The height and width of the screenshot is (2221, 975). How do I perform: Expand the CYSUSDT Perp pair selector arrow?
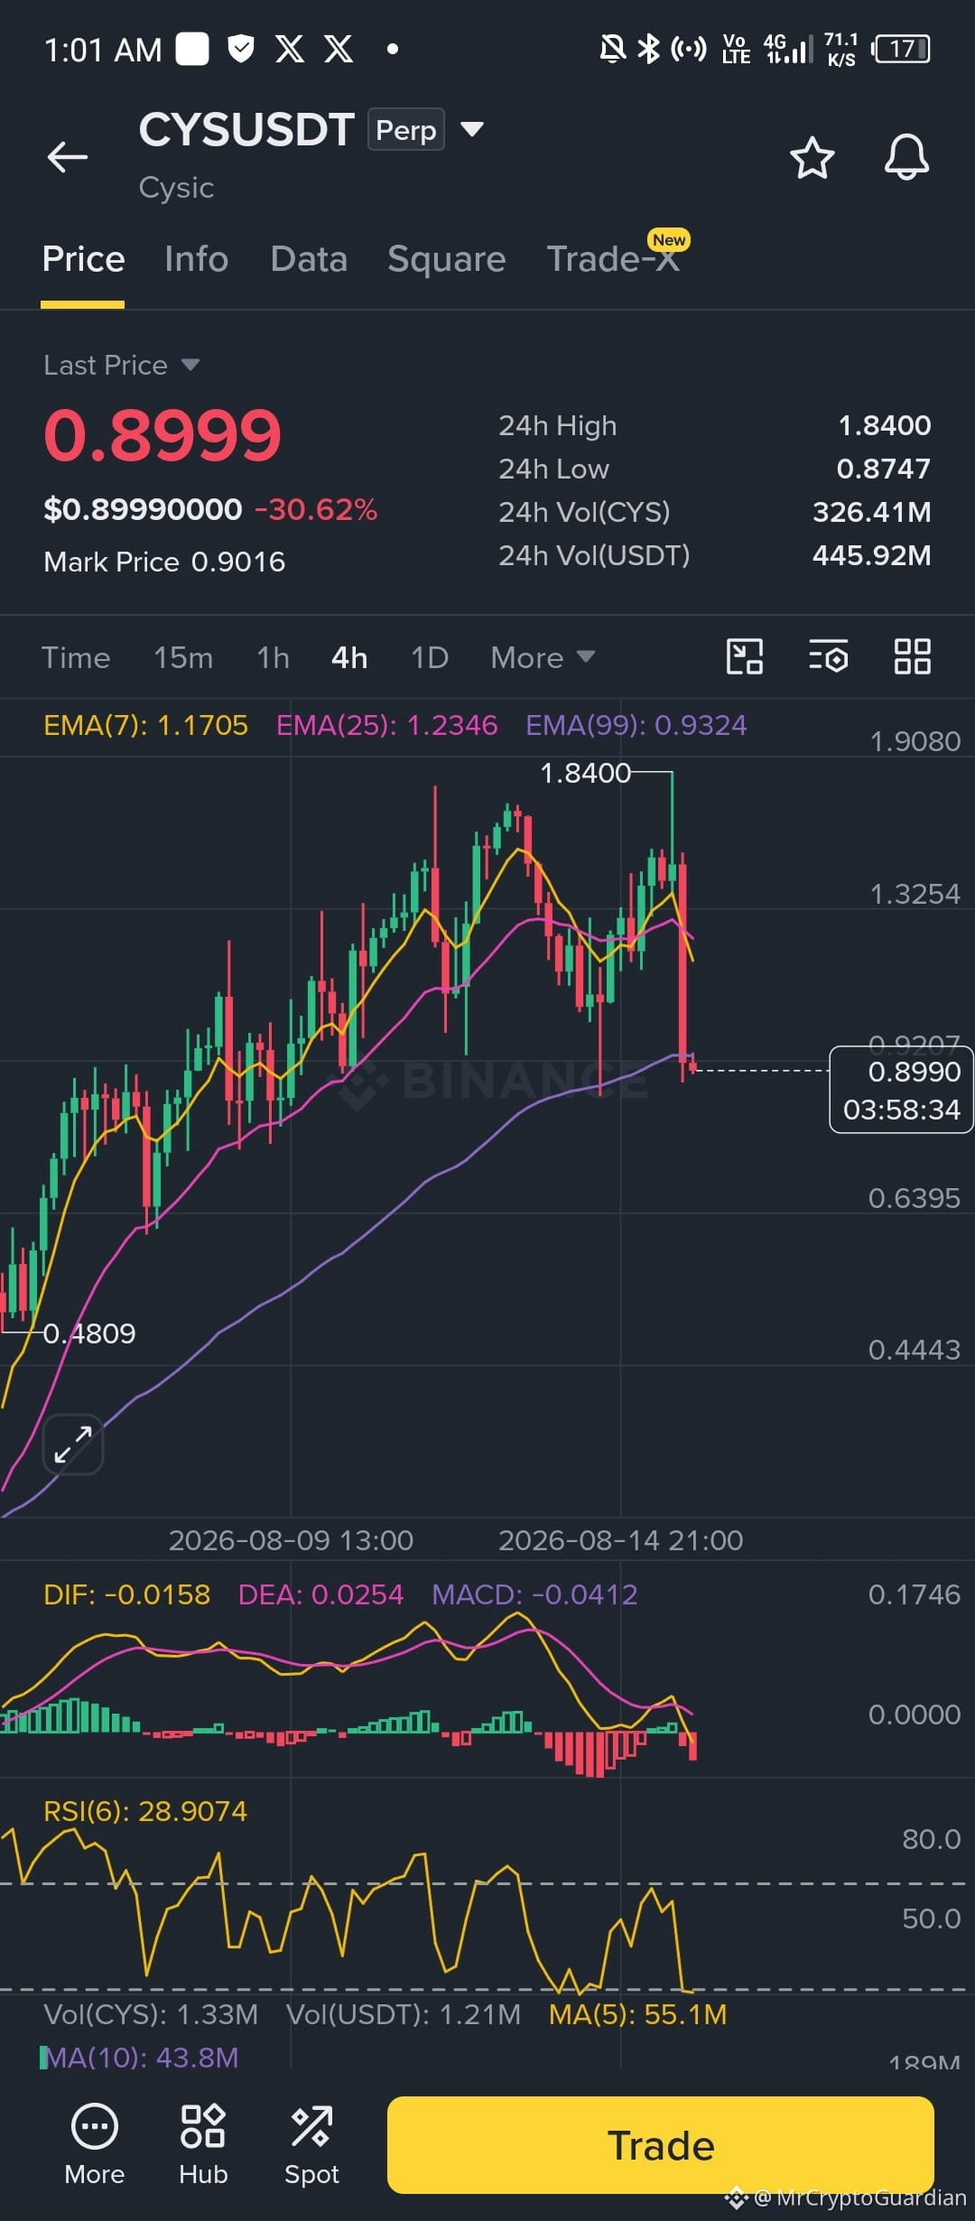(472, 129)
